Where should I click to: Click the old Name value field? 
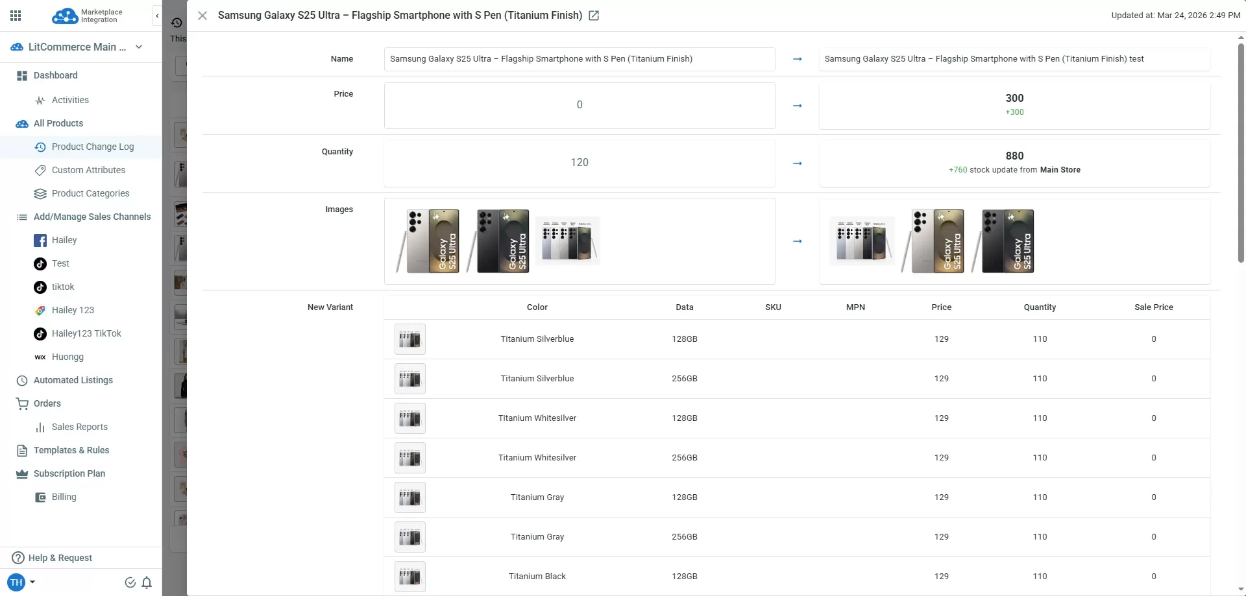pos(580,59)
